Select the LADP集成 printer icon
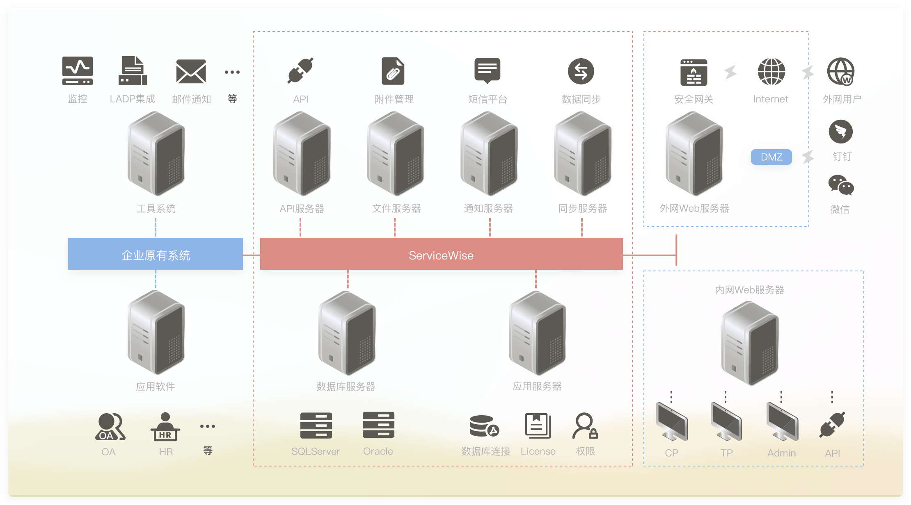911x505 pixels. pos(133,71)
